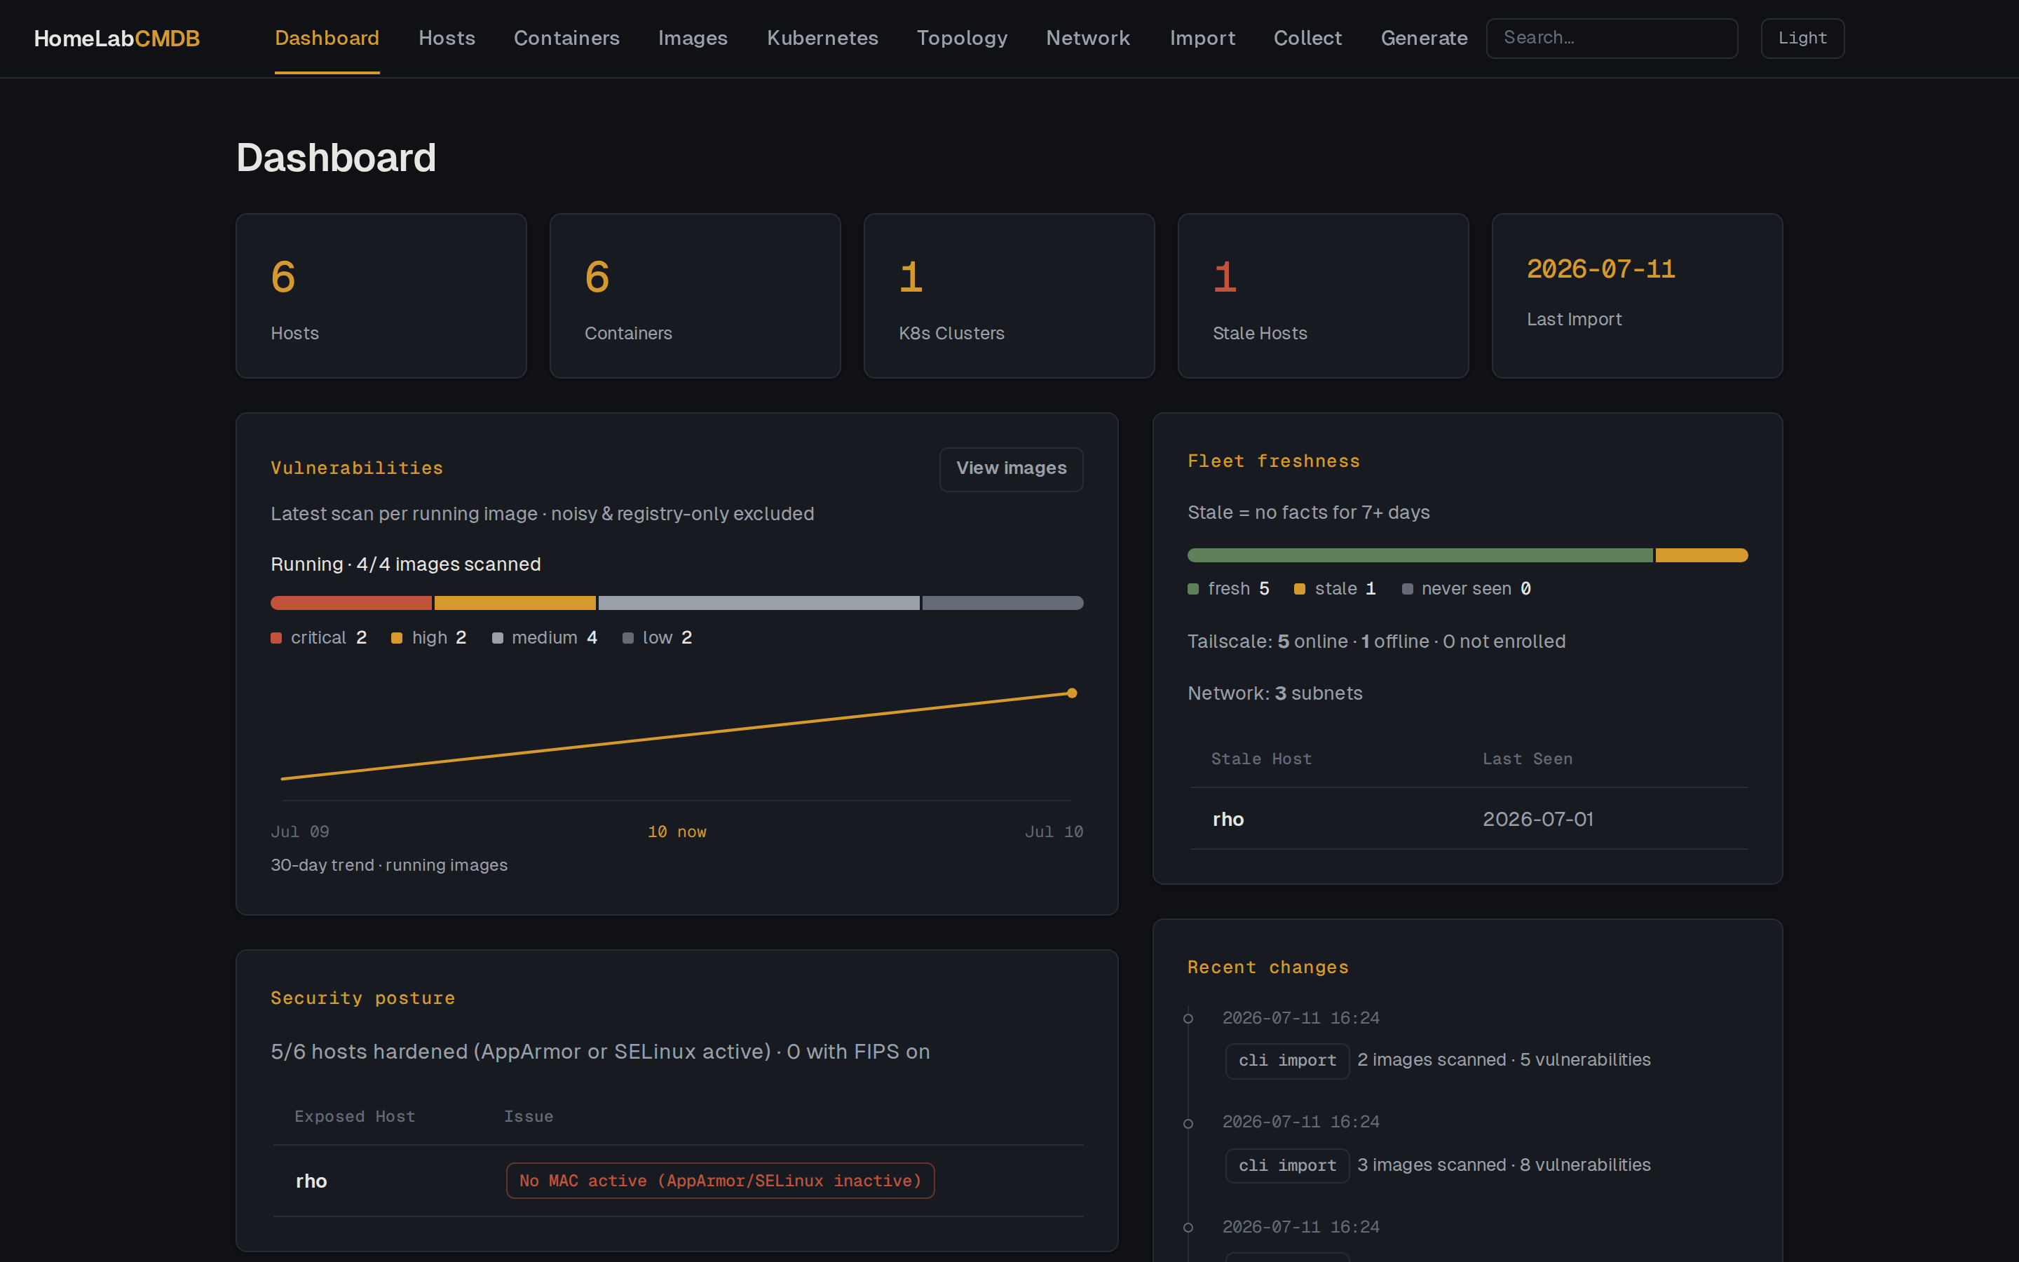Open the Import page
2019x1262 pixels.
[1202, 39]
